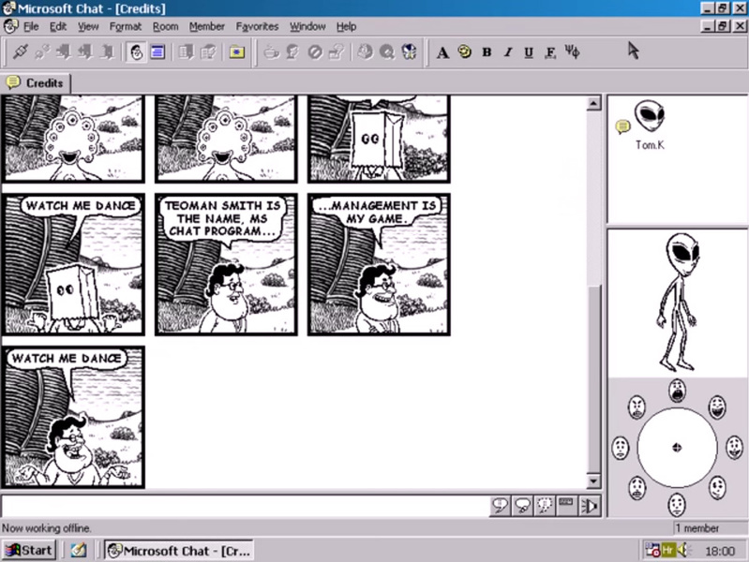Click the Visit Home Page magnifier icon
This screenshot has height=562, width=749.
387,52
